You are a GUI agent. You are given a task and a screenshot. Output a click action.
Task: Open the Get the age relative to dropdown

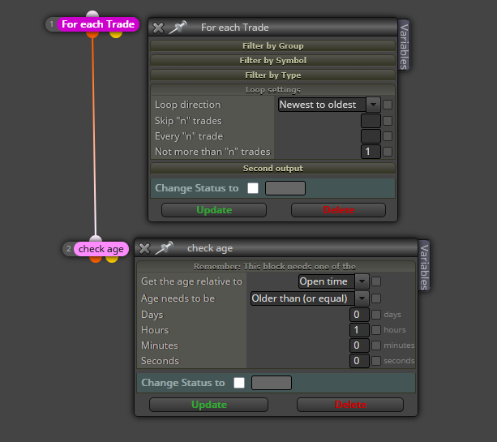(x=334, y=281)
